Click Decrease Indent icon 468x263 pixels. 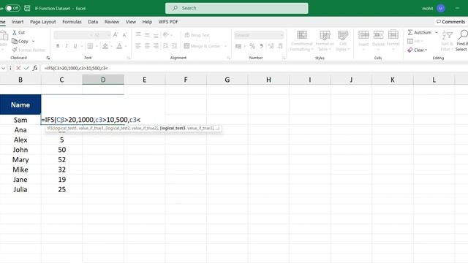(166, 46)
